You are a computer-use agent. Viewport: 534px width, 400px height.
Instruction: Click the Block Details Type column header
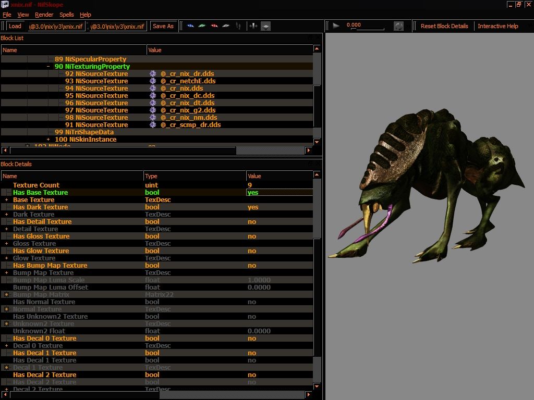click(195, 176)
